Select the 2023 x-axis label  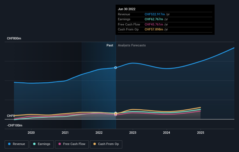click(x=133, y=133)
